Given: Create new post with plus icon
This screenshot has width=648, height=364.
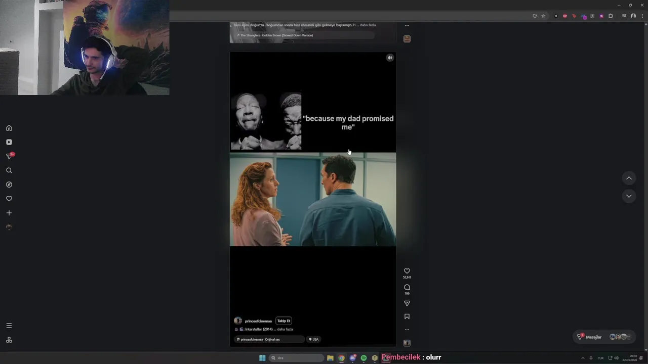Looking at the screenshot, I should coord(9,213).
